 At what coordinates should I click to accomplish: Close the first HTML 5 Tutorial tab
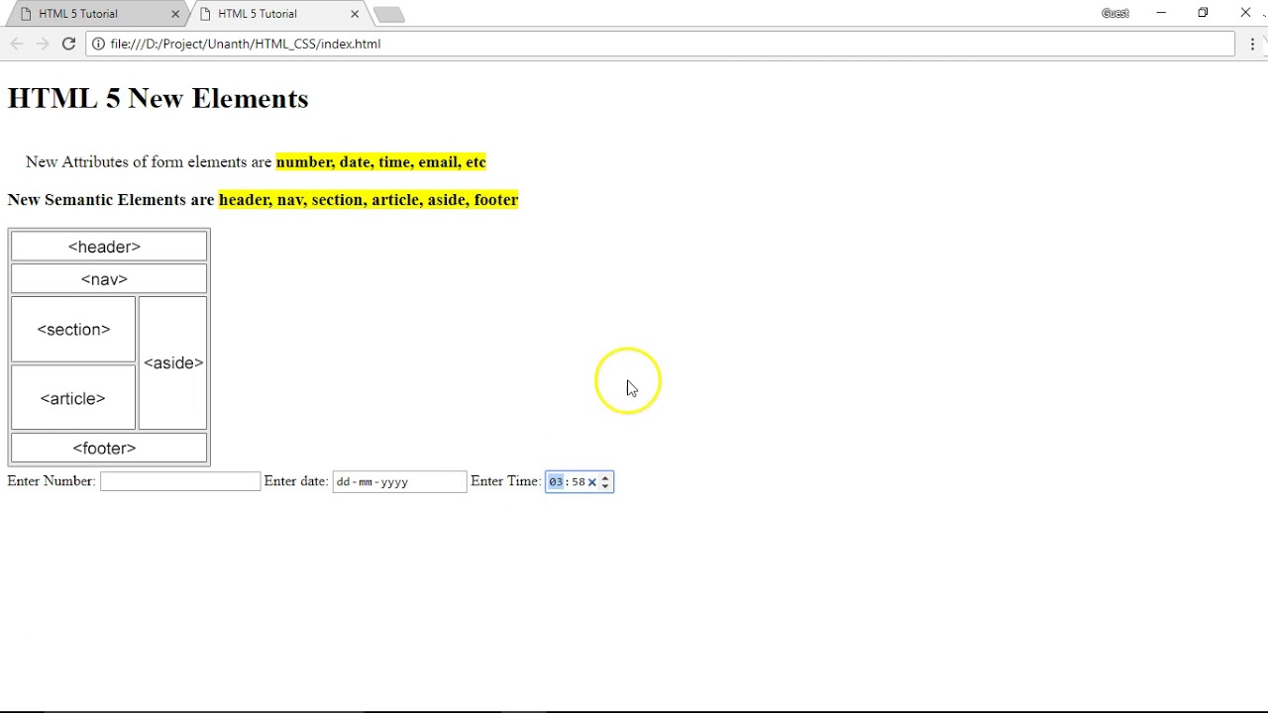click(x=175, y=14)
